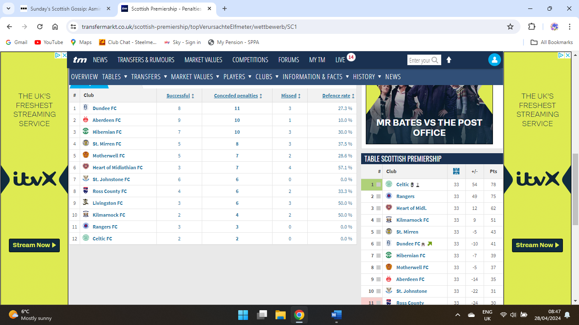Open the FORUMS menu

coord(289,60)
